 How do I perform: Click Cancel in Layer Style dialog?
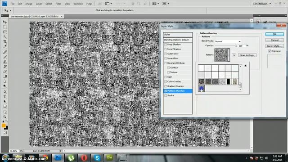tap(274, 40)
